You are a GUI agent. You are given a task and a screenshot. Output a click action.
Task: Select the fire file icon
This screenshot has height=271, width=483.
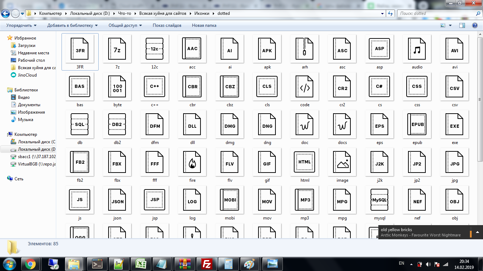coord(192,164)
